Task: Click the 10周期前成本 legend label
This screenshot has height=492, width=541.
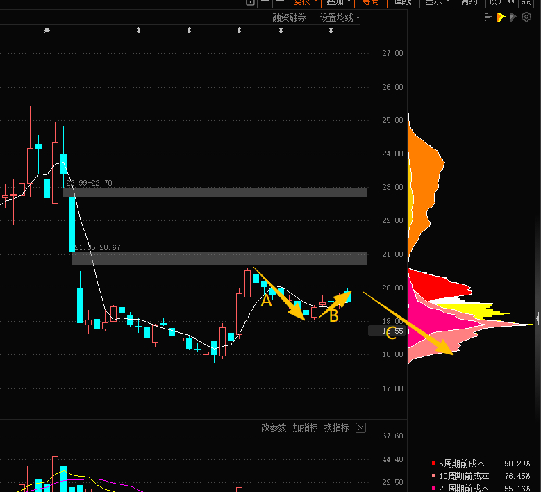Action: [464, 477]
